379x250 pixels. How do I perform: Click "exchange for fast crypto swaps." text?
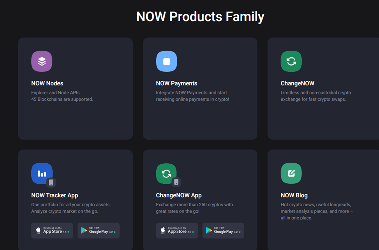pos(313,99)
